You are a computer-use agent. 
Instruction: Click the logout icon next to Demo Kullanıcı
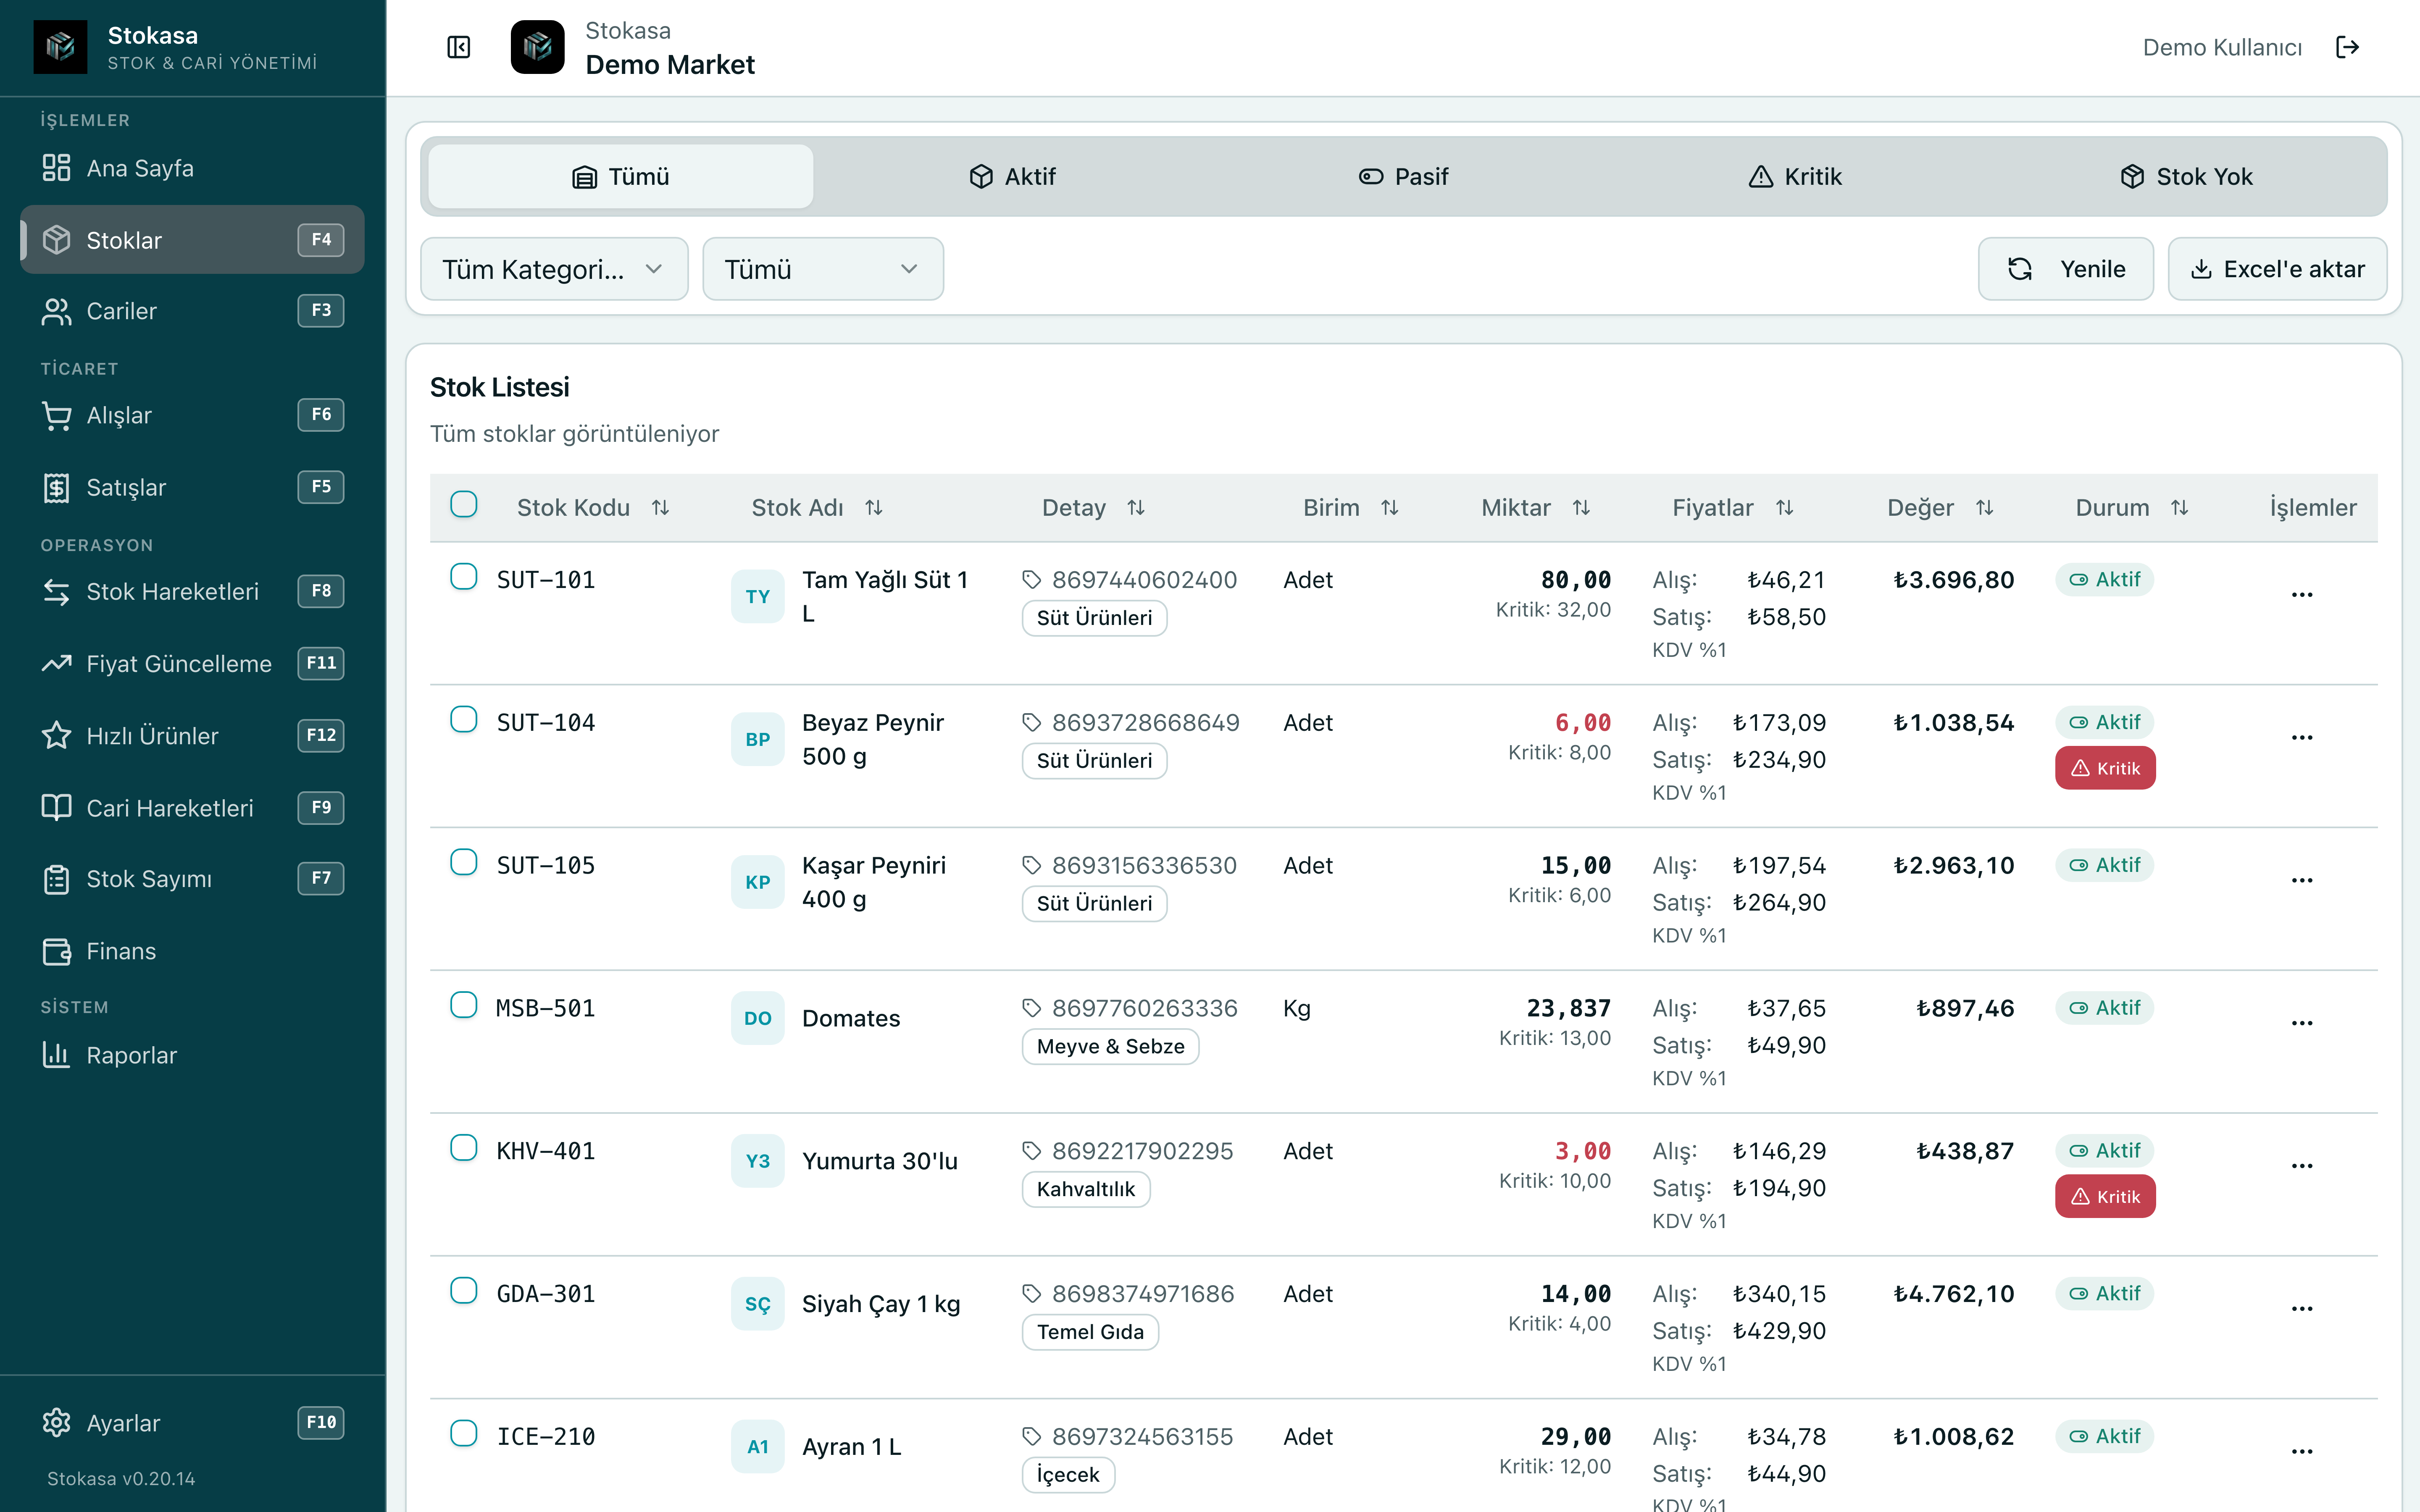point(2347,47)
